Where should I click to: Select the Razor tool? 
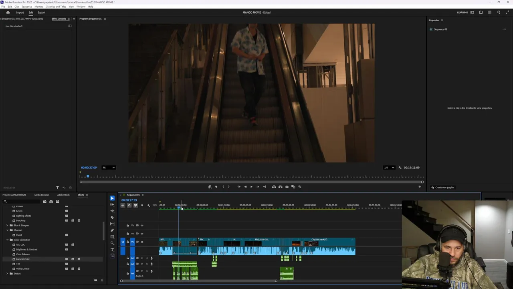click(x=112, y=218)
